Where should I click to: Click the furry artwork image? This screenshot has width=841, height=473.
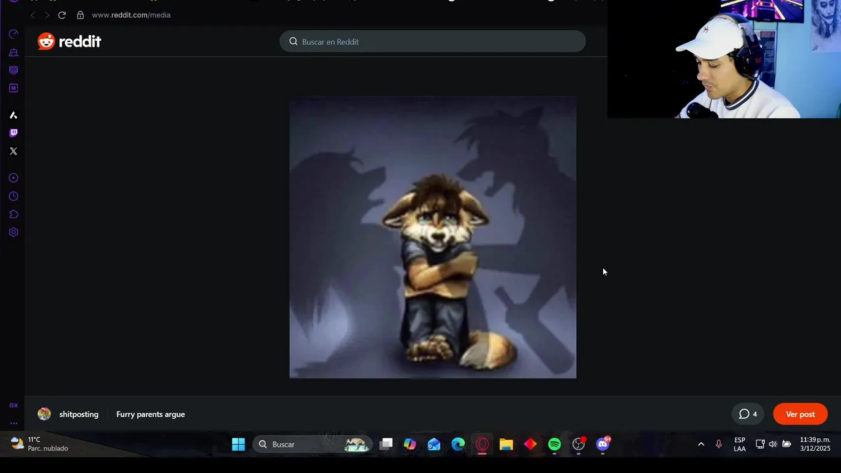tap(433, 237)
